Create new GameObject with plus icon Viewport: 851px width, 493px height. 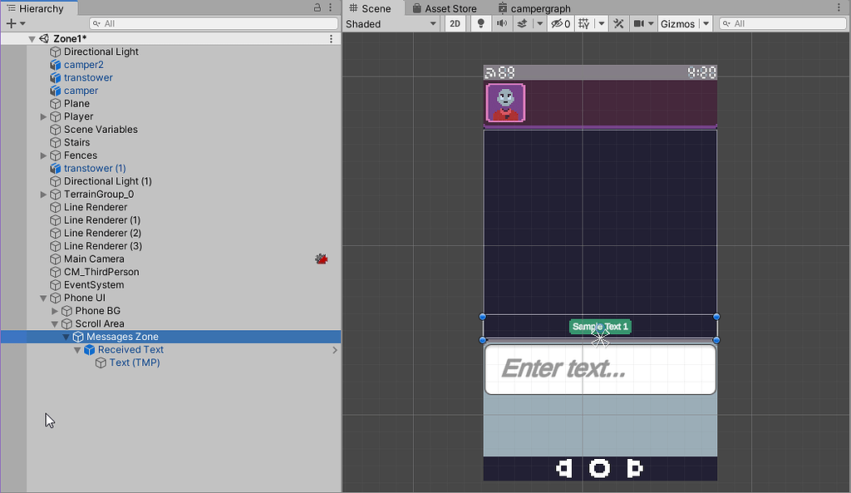coord(12,22)
